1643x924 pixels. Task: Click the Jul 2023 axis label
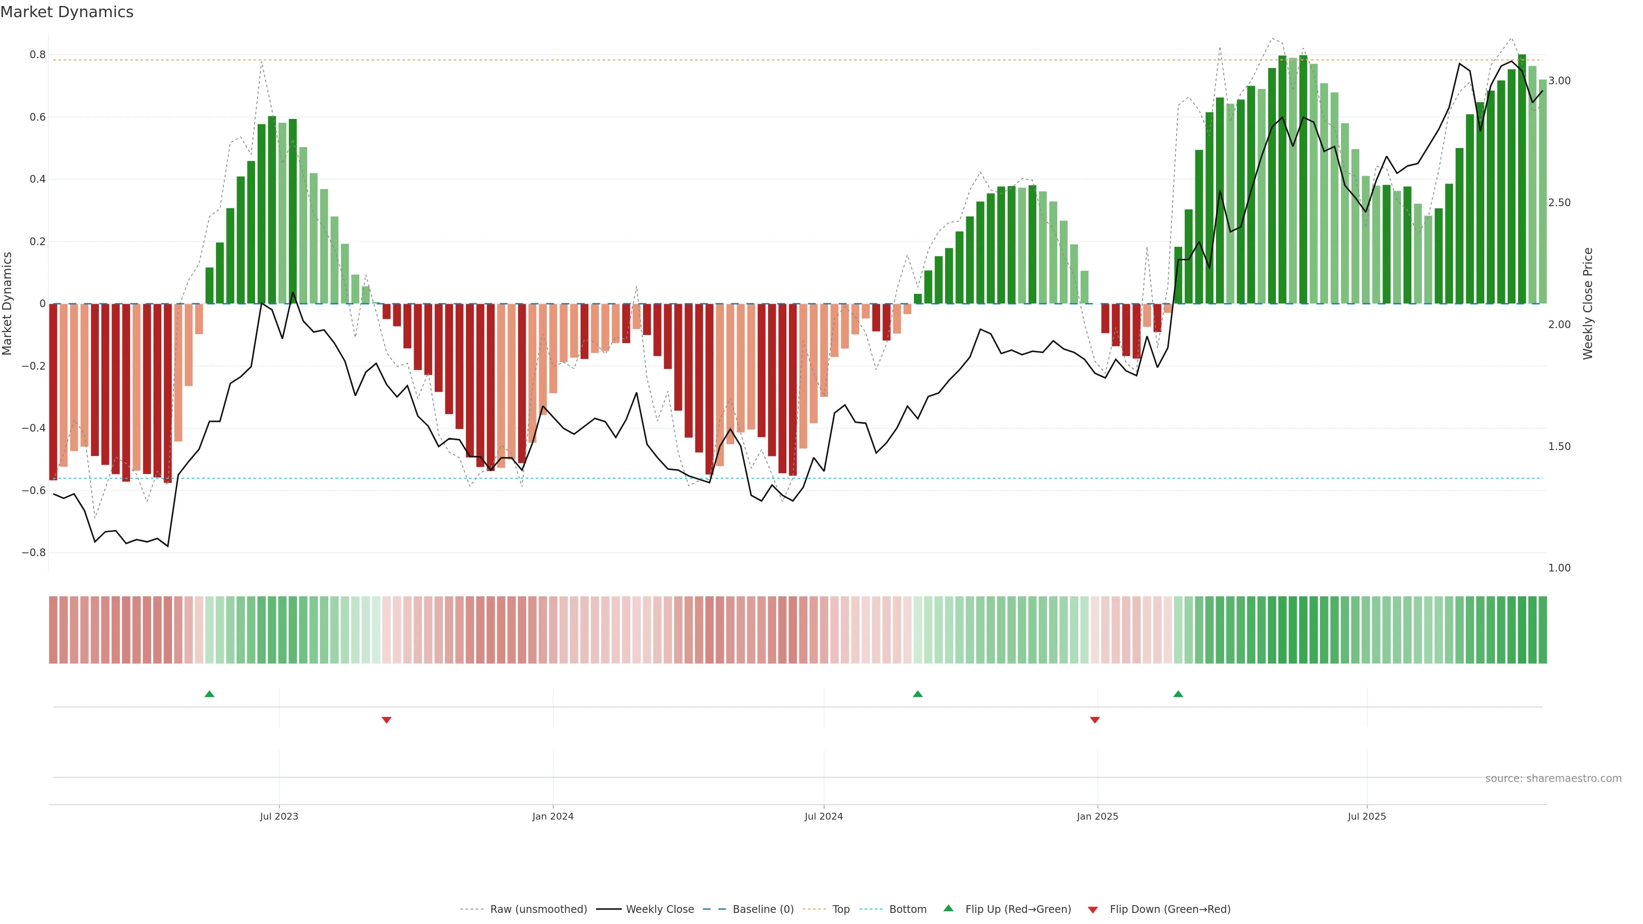coord(279,816)
